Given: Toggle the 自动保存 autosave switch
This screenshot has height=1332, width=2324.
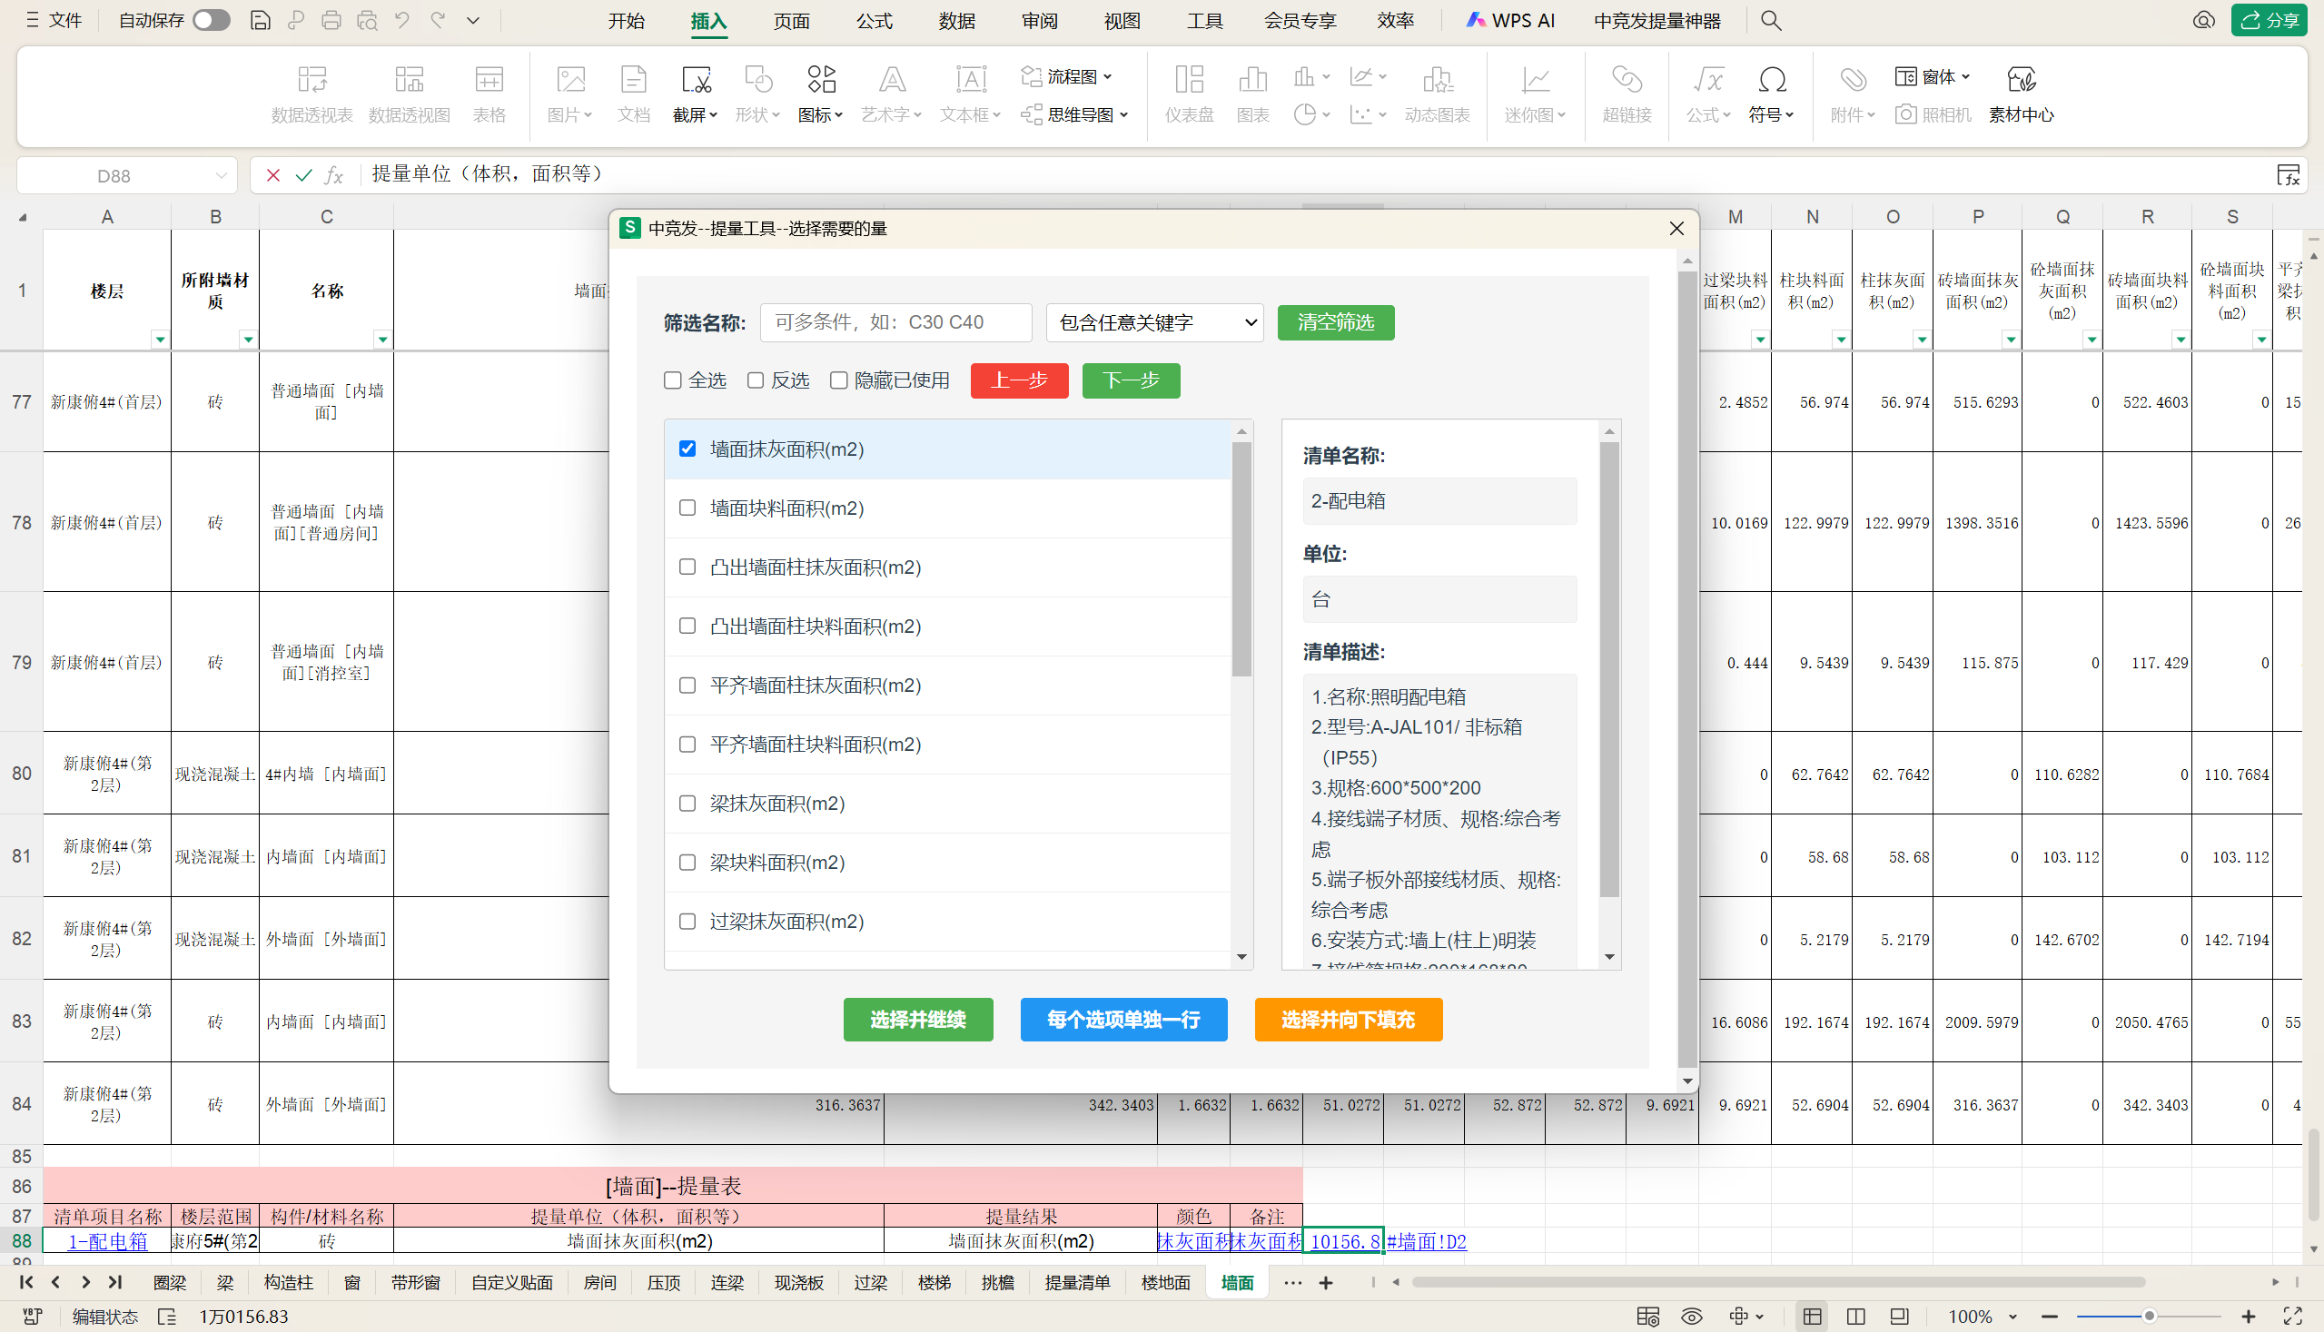Looking at the screenshot, I should coord(211,20).
